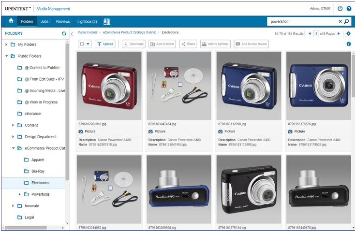
Task: Click the power/logout icon
Action: tap(340, 9)
